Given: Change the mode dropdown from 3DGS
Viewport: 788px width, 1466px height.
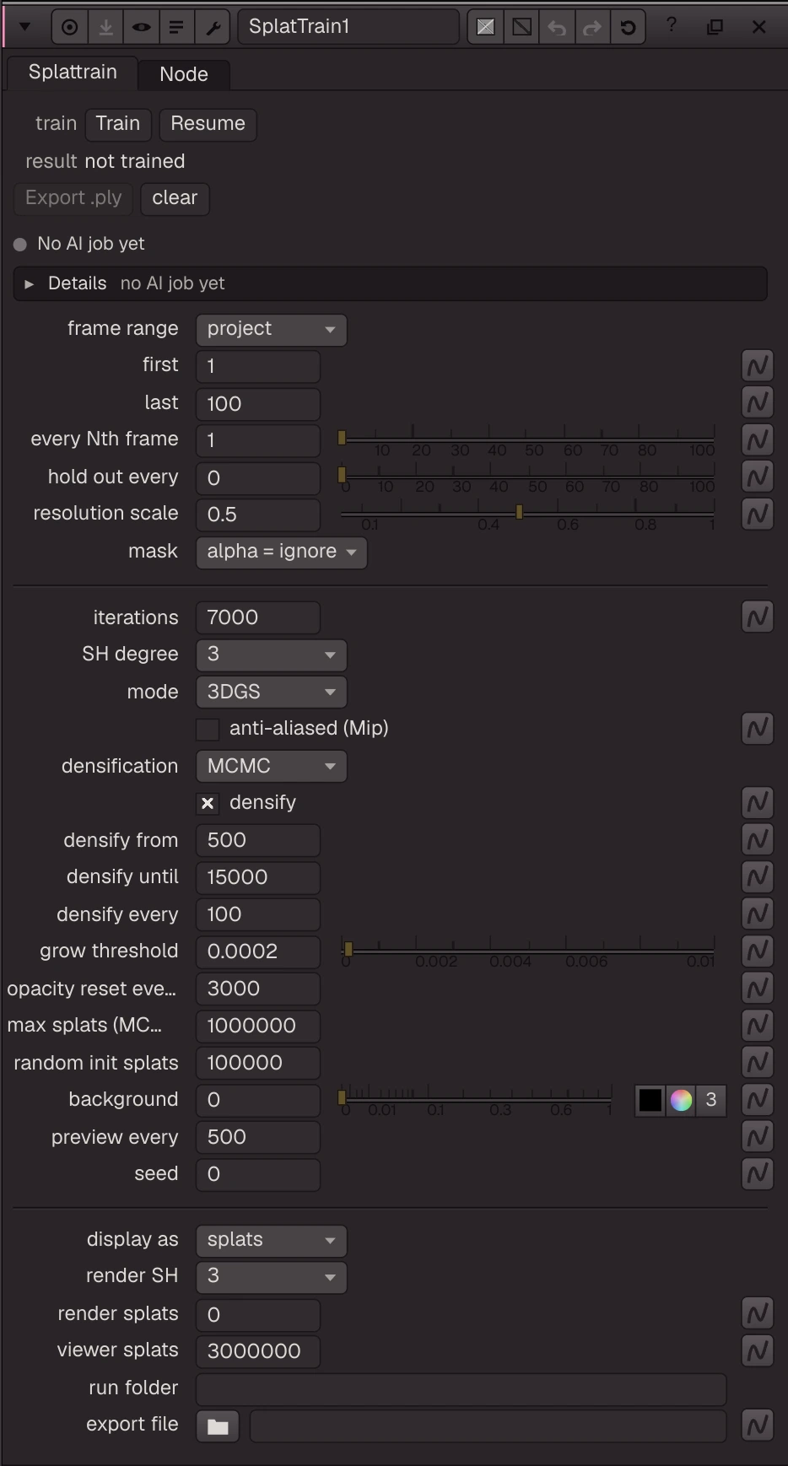Looking at the screenshot, I should tap(271, 692).
